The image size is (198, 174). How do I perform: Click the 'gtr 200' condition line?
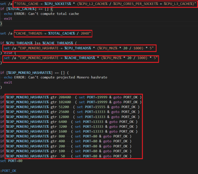pyautogui.click(x=66, y=146)
